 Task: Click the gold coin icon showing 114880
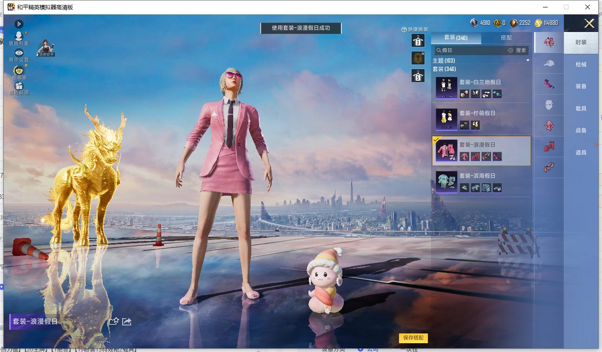click(x=538, y=23)
